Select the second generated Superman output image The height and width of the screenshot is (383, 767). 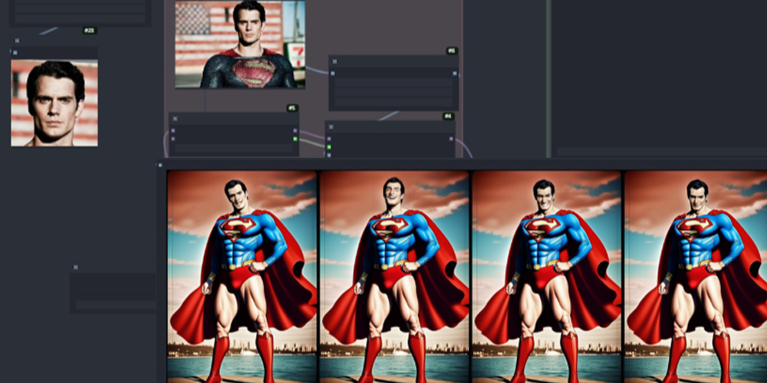click(394, 277)
